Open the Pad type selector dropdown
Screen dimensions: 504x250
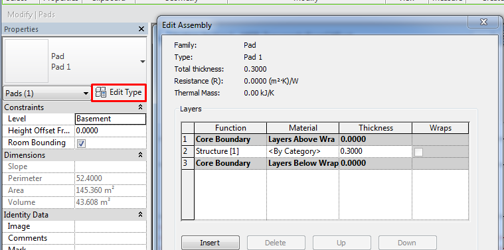coord(143,62)
